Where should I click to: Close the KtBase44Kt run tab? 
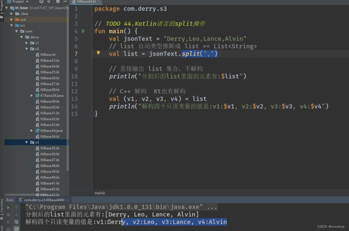coord(67,200)
